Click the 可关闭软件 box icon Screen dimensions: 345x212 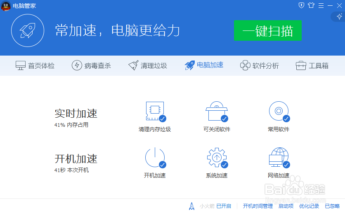[x=217, y=111]
